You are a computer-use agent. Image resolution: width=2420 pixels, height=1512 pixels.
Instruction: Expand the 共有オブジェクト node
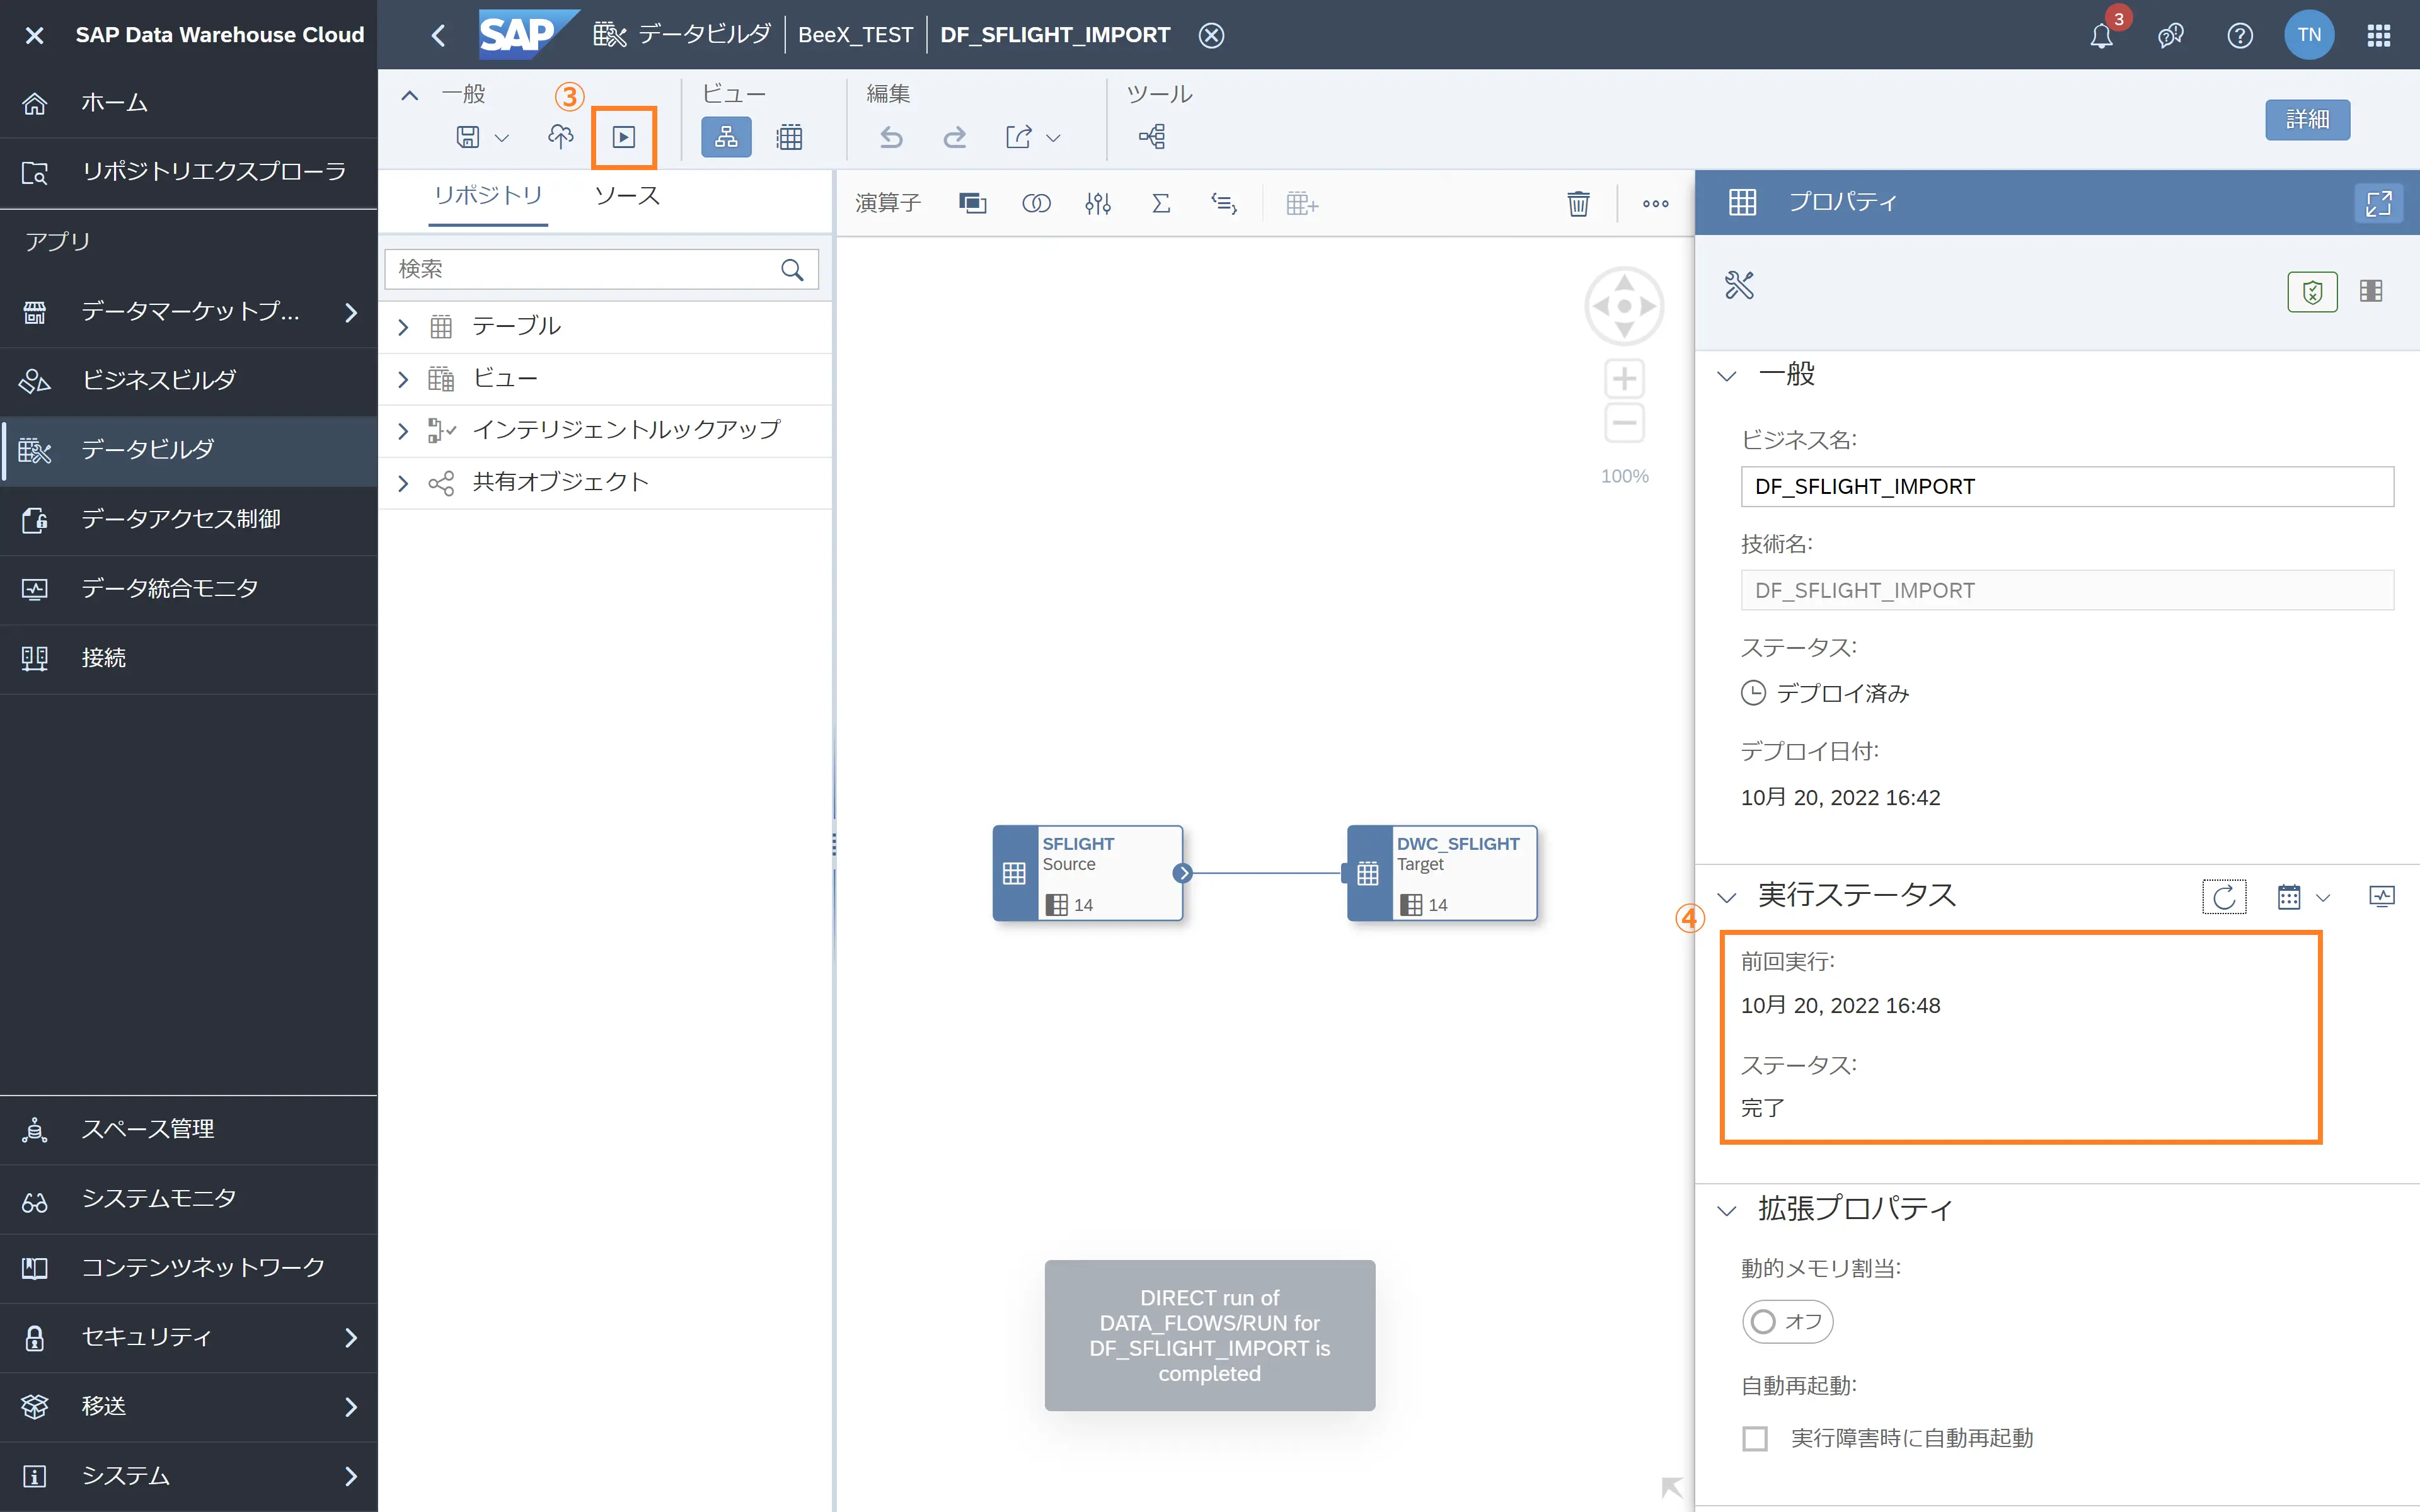[403, 483]
